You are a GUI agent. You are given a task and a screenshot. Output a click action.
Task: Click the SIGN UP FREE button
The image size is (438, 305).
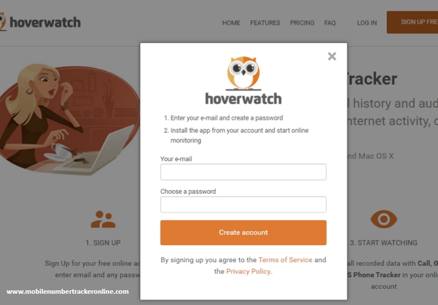(413, 22)
